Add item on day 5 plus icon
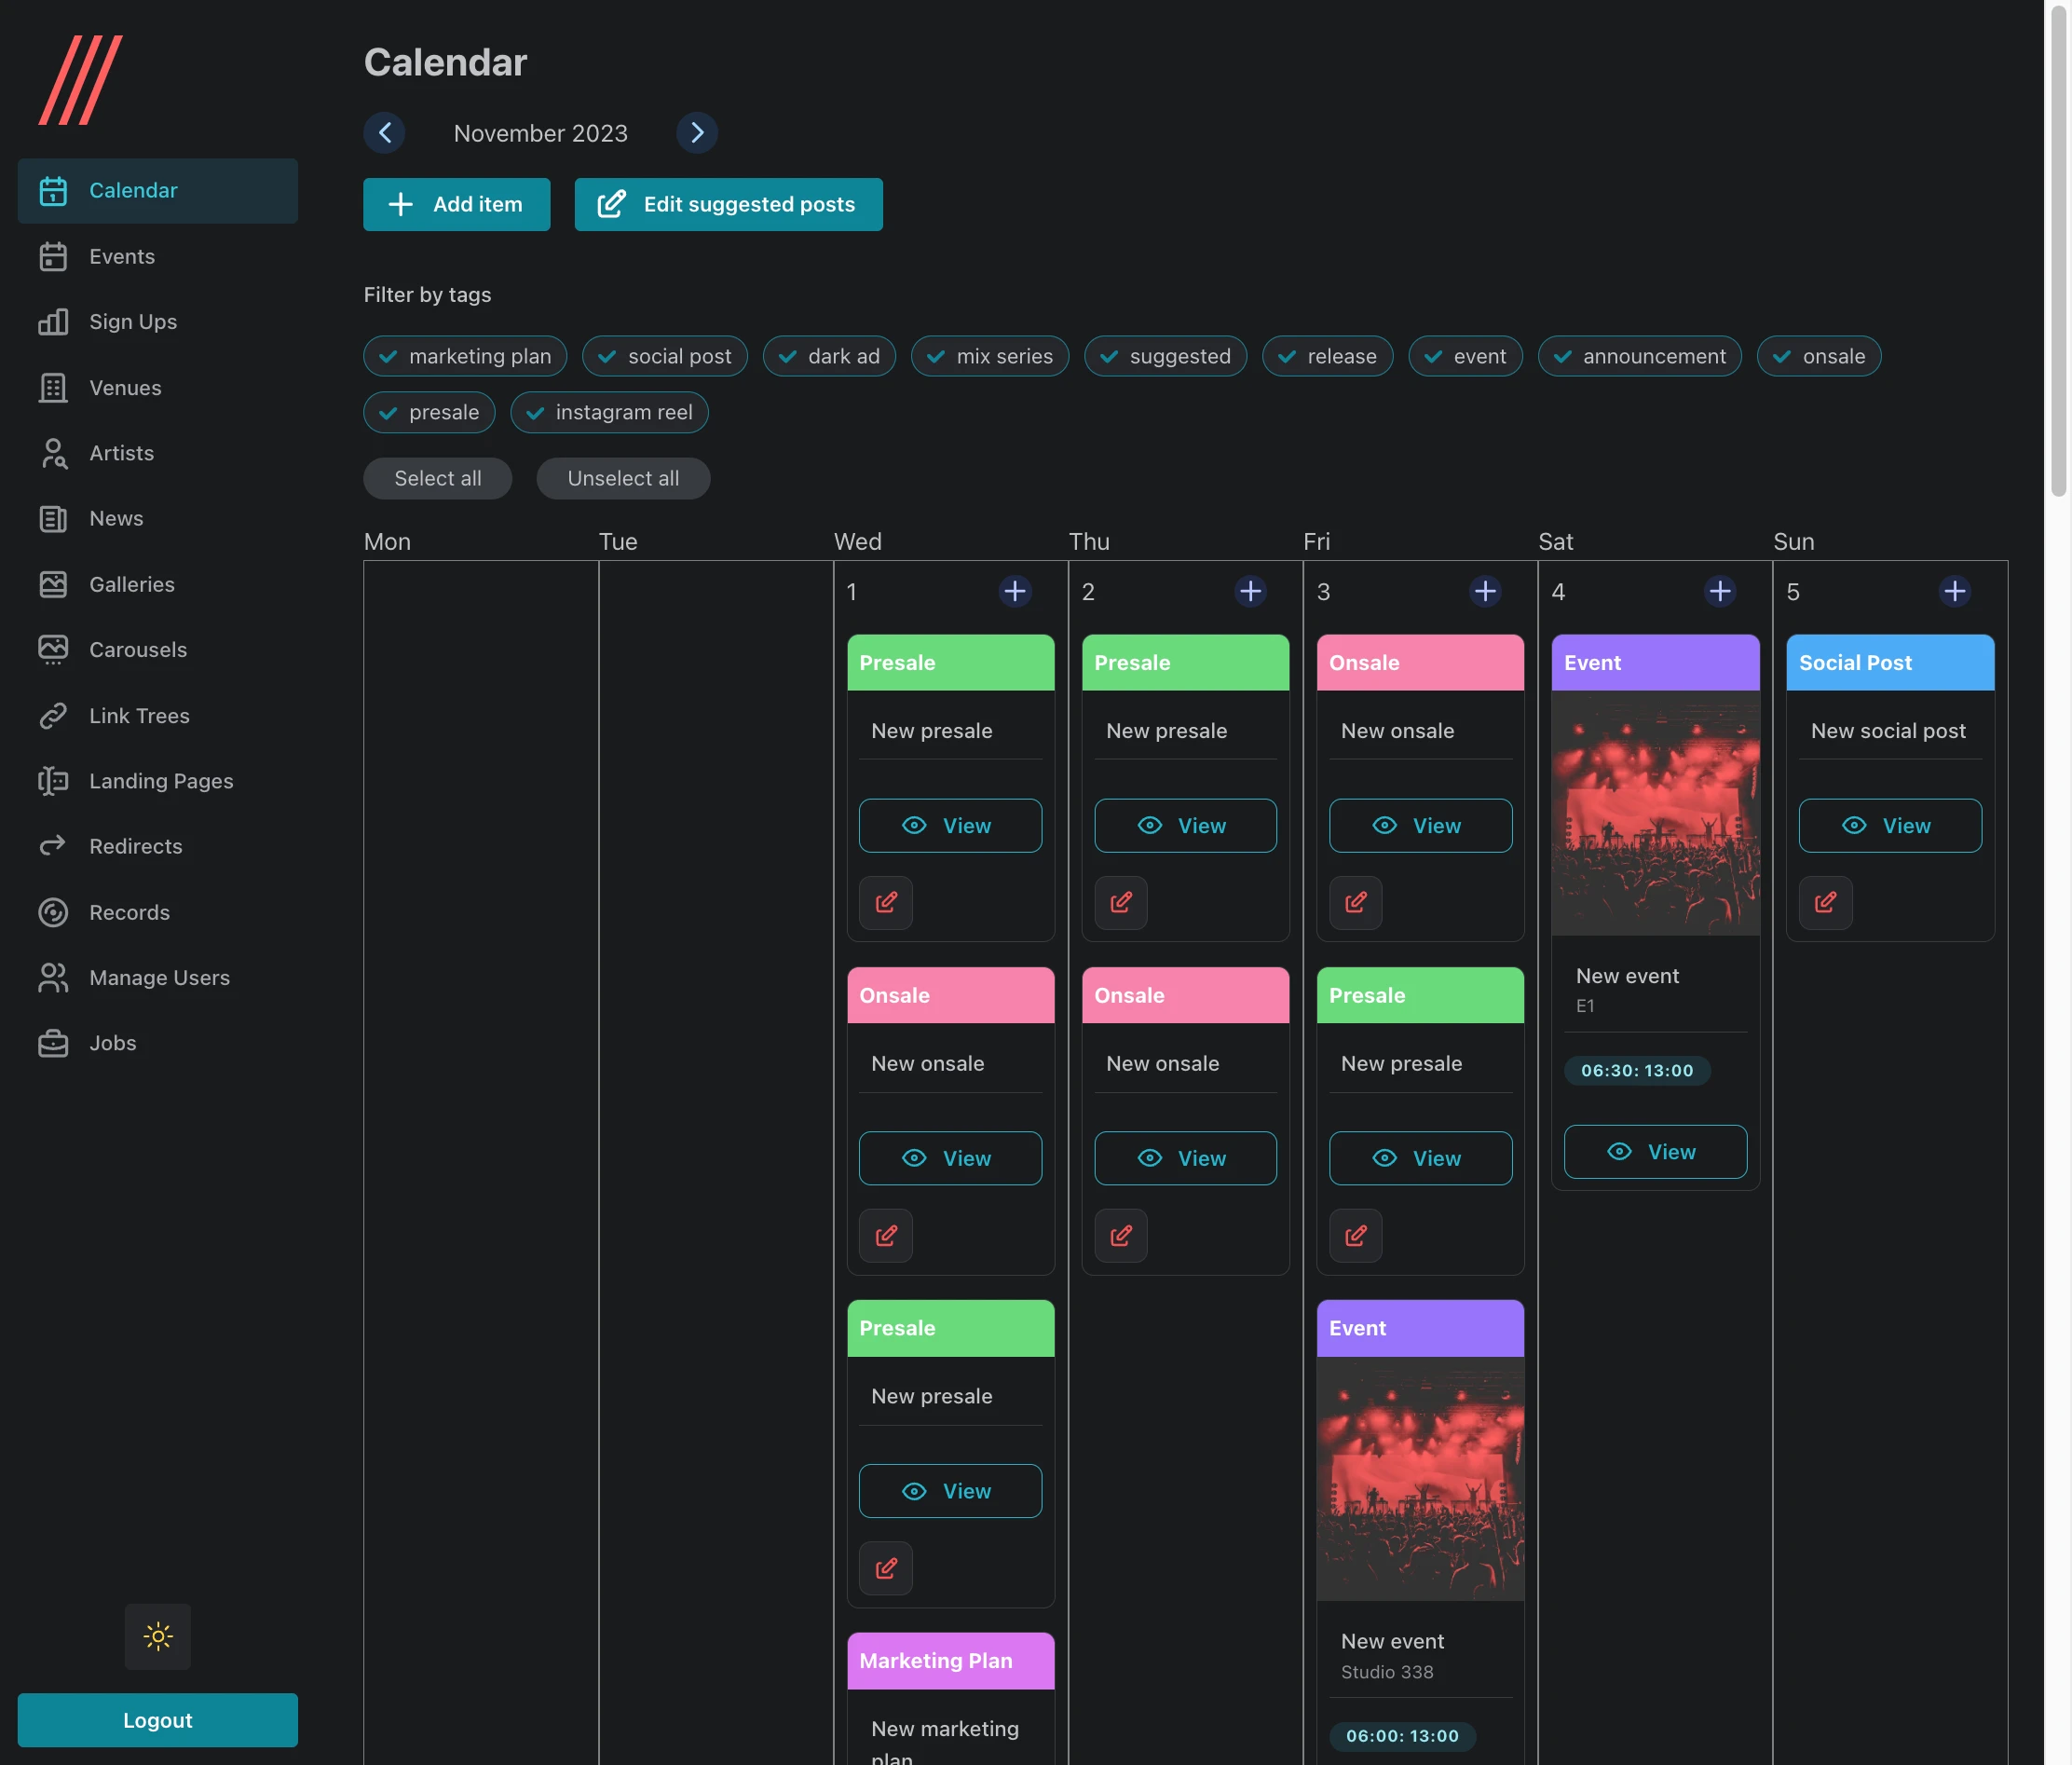The width and height of the screenshot is (2072, 1765). coord(1955,591)
